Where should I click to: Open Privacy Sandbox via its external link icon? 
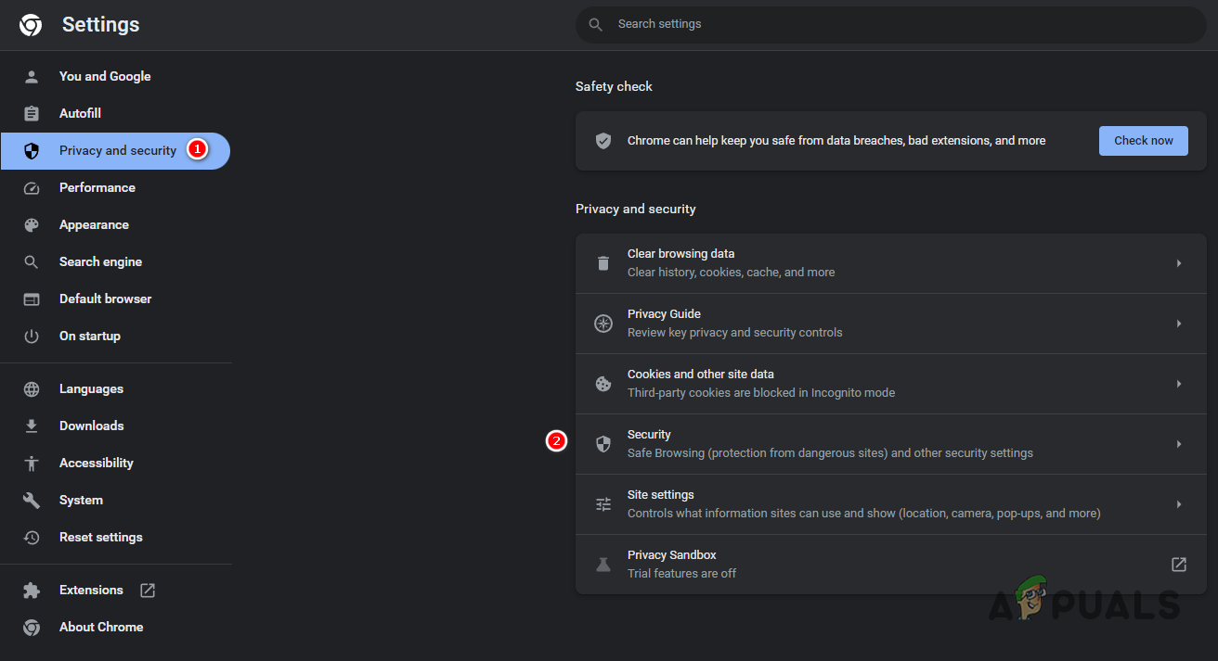[1178, 564]
